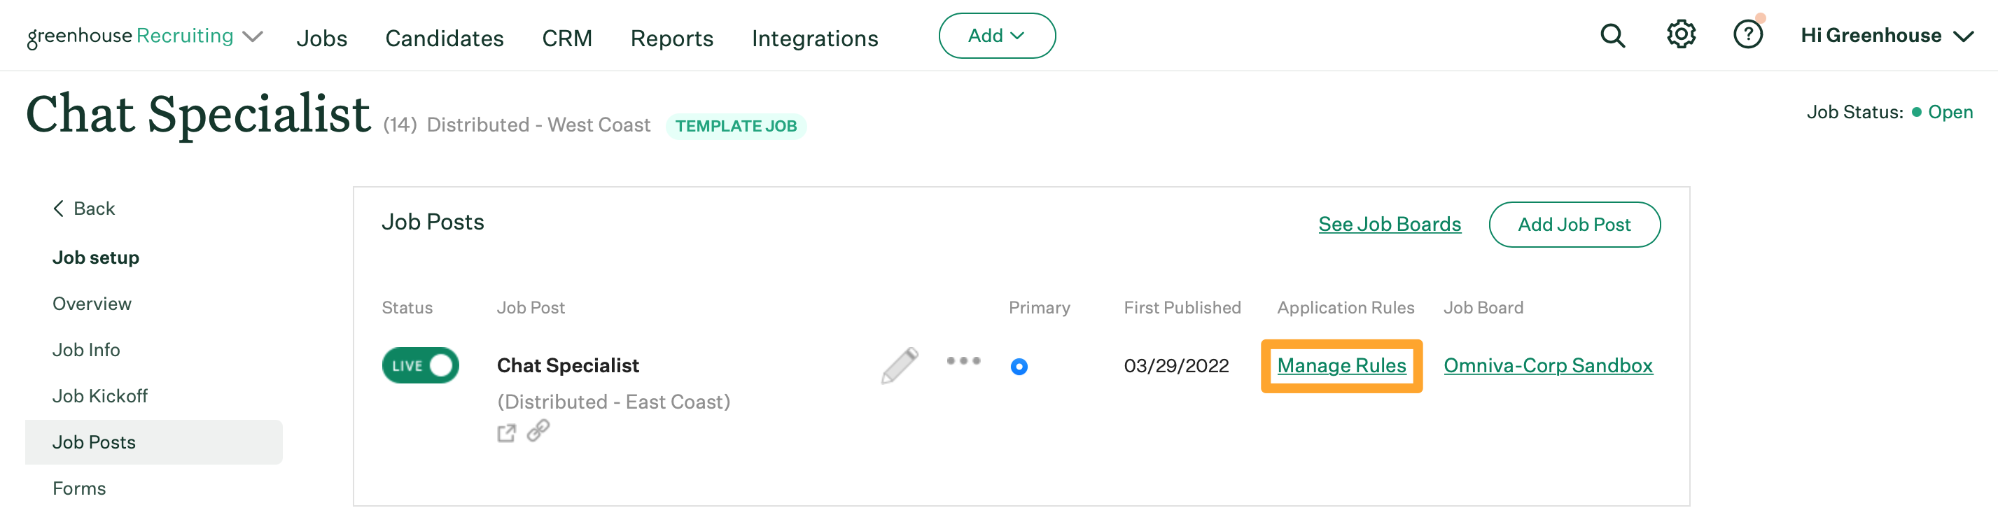The width and height of the screenshot is (1998, 522).
Task: Open the See Job Boards link
Action: pos(1389,224)
